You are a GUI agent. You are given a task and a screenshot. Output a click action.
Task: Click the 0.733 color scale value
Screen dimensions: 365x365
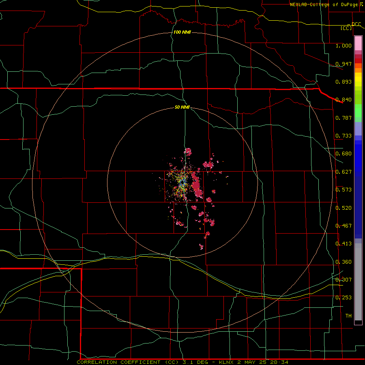[x=344, y=136]
